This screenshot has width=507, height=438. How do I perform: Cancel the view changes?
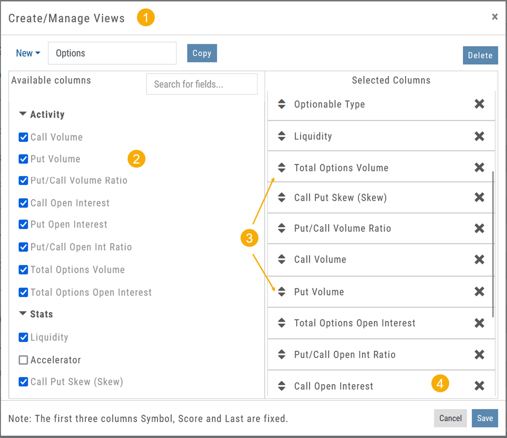[450, 418]
